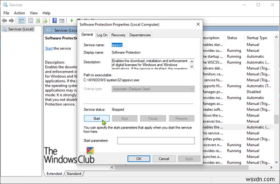The height and width of the screenshot is (184, 280).
Task: Click the services list's vertical scroll down arrow
Action: 276,162
